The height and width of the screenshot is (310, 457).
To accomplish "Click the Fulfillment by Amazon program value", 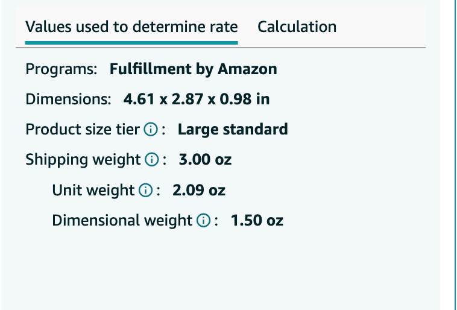I will point(194,69).
